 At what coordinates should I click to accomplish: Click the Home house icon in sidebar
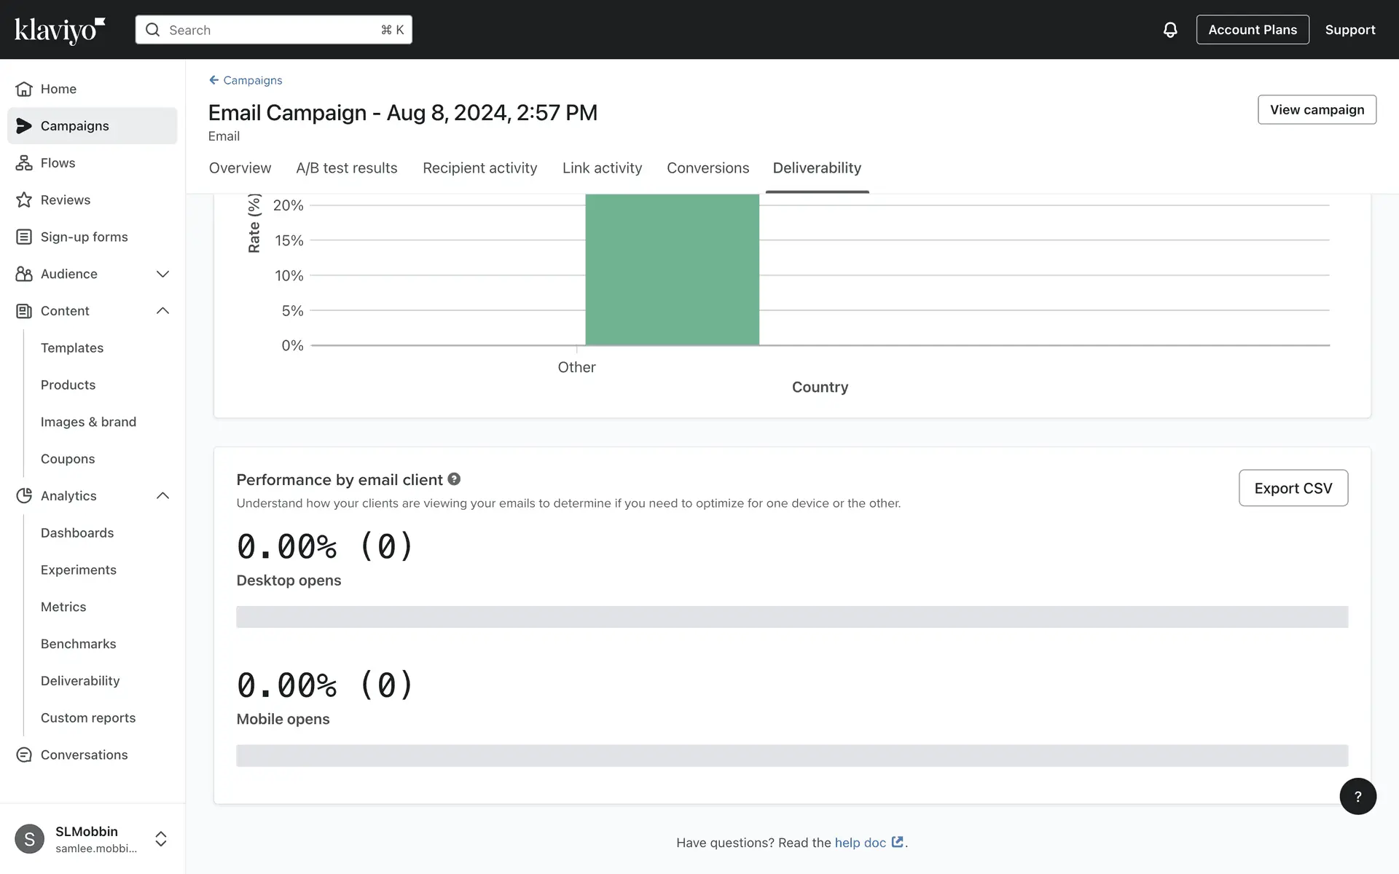click(x=24, y=89)
